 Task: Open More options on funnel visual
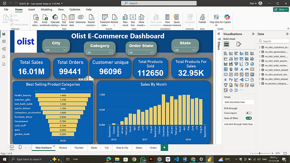(91, 78)
